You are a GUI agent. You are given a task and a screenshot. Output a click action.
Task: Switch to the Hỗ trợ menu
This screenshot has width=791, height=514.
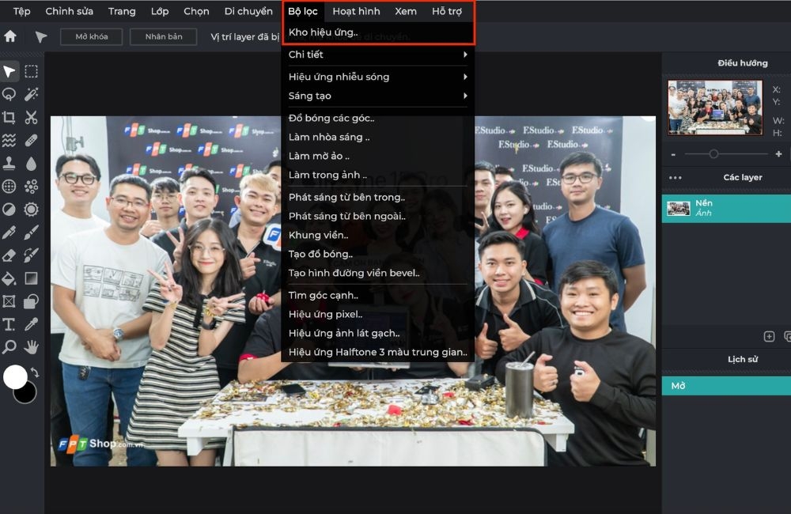click(448, 11)
